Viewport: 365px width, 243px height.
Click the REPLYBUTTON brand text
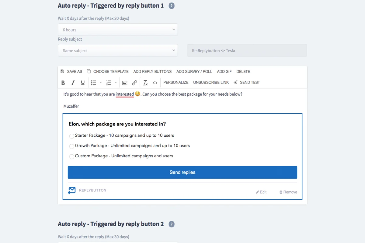(92, 190)
